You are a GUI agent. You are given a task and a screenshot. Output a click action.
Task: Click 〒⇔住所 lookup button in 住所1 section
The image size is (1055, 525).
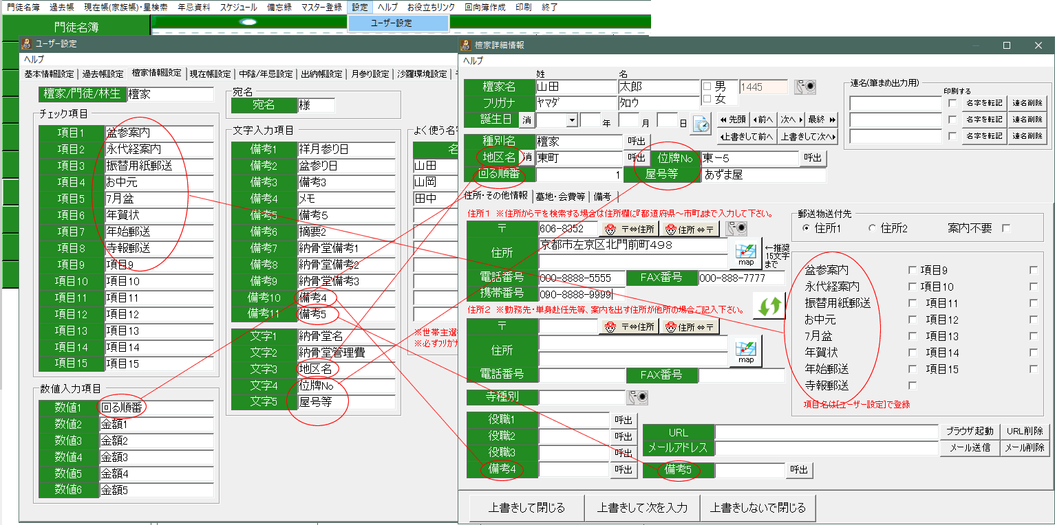tap(629, 229)
